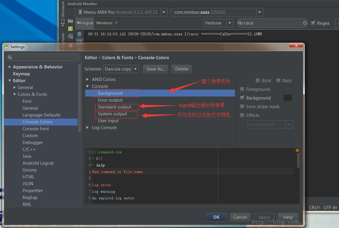Click the Delete scheme button
Screen dimensions: 339x228
pos(181,69)
